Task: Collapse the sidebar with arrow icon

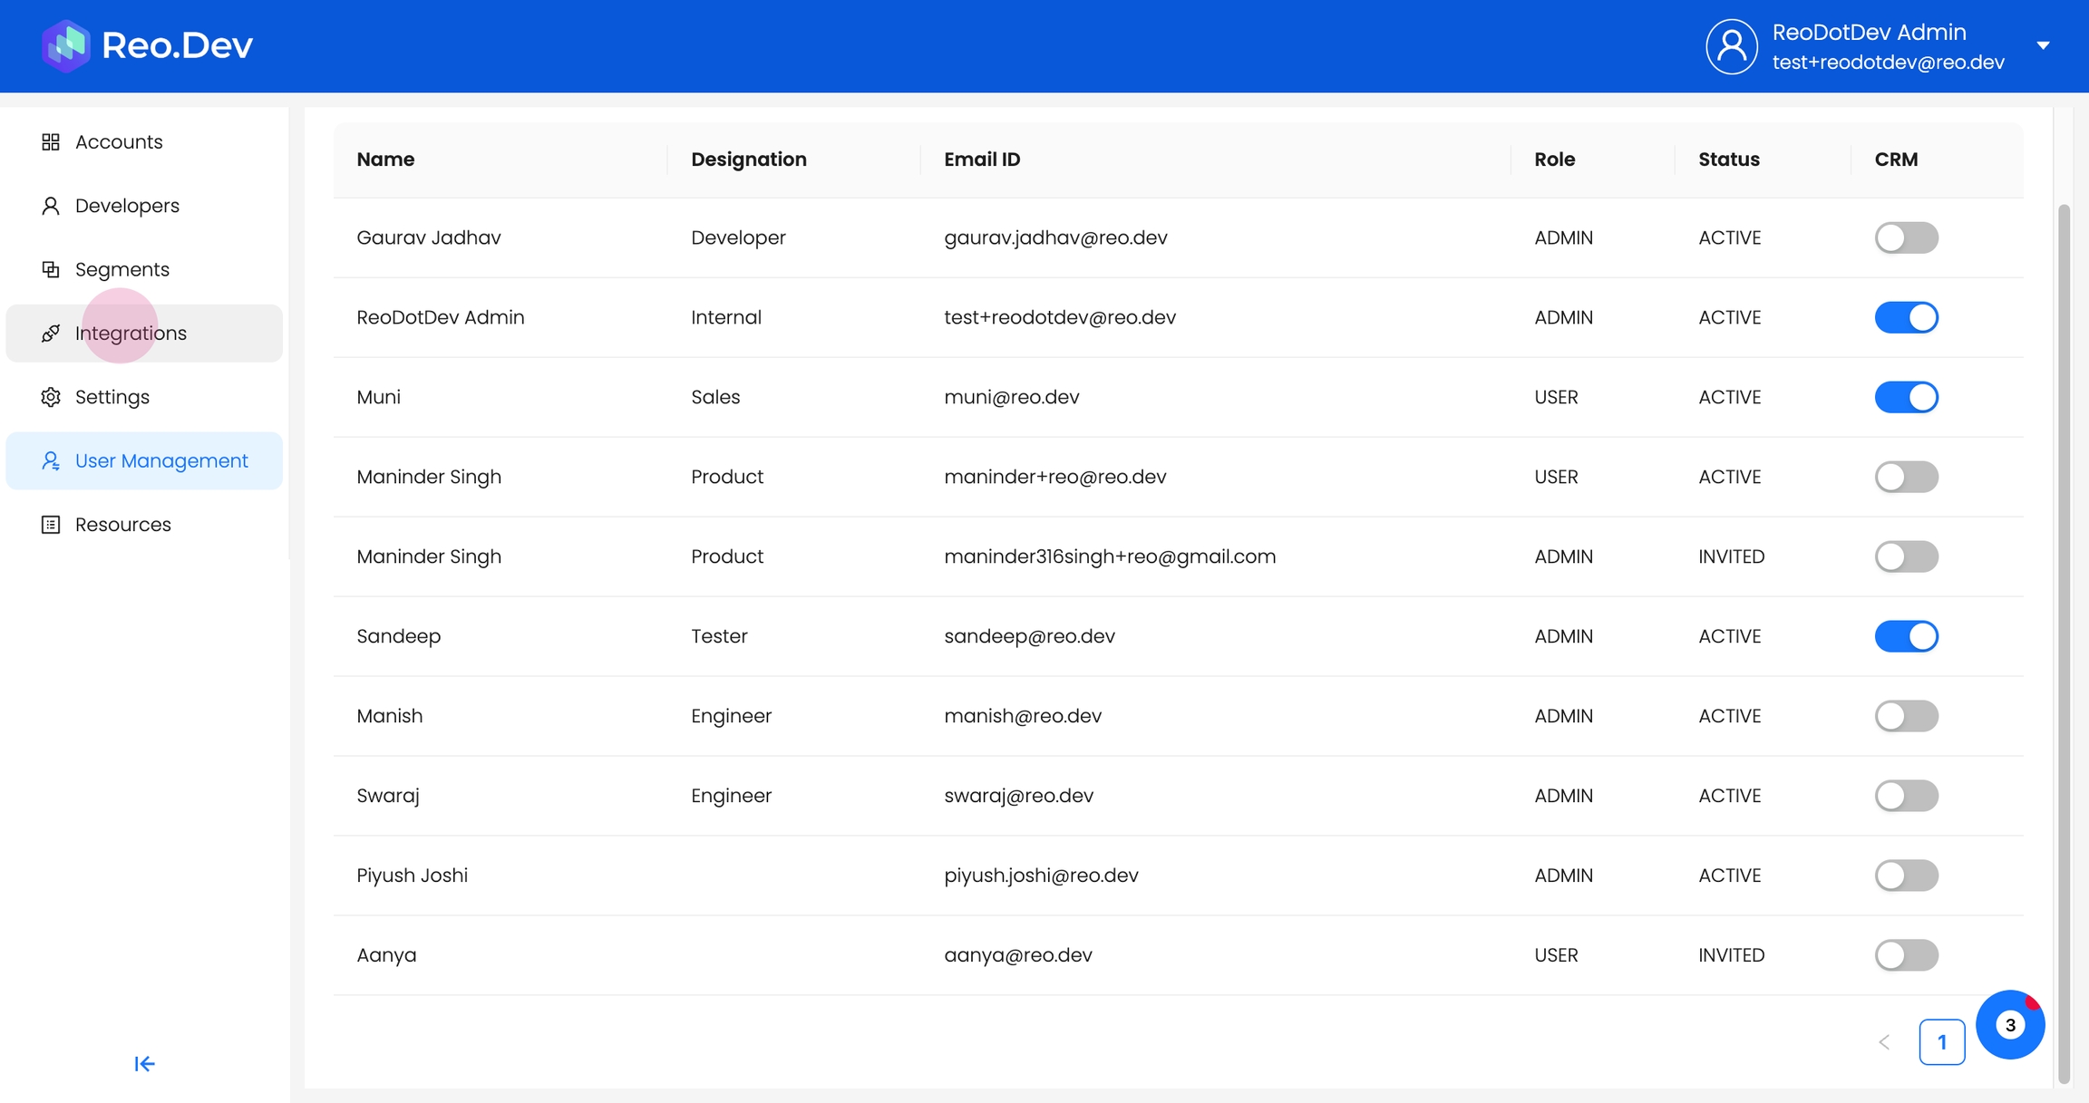Action: (x=144, y=1063)
